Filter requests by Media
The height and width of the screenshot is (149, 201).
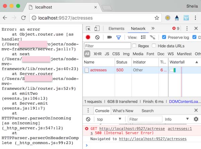tap(138, 54)
